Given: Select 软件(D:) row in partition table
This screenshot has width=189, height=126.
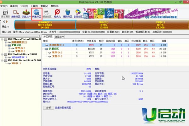Looking at the screenshot, I should [x=105, y=52].
